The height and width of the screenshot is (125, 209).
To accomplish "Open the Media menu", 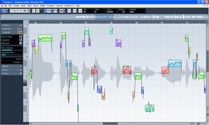I will (42, 6).
